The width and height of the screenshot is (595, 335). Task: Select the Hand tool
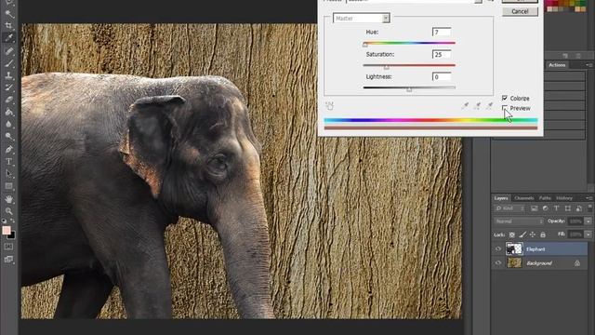pos(9,199)
